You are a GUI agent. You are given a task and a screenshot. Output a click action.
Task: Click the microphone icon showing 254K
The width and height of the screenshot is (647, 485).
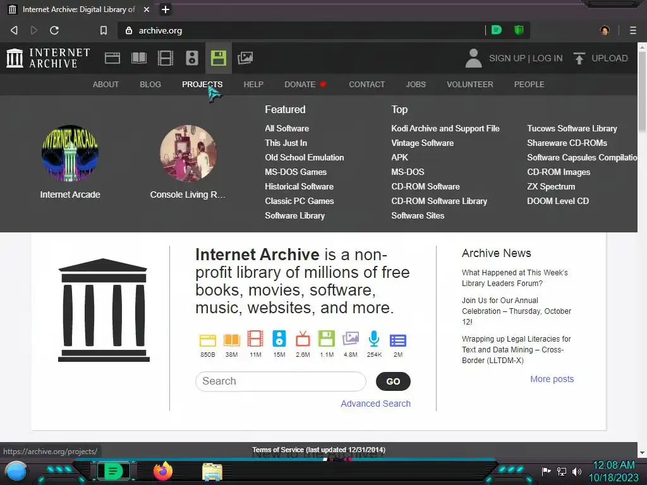tap(374, 338)
